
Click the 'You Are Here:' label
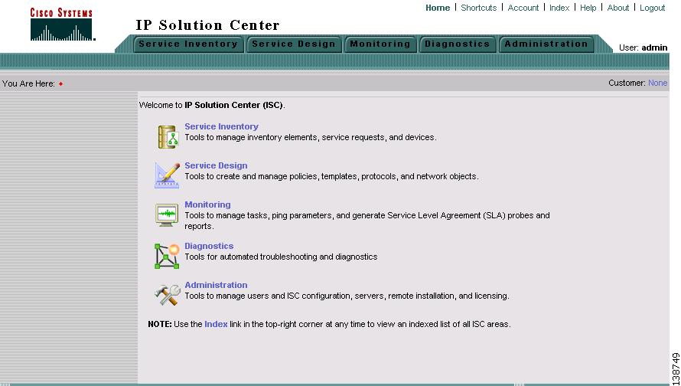pos(28,83)
